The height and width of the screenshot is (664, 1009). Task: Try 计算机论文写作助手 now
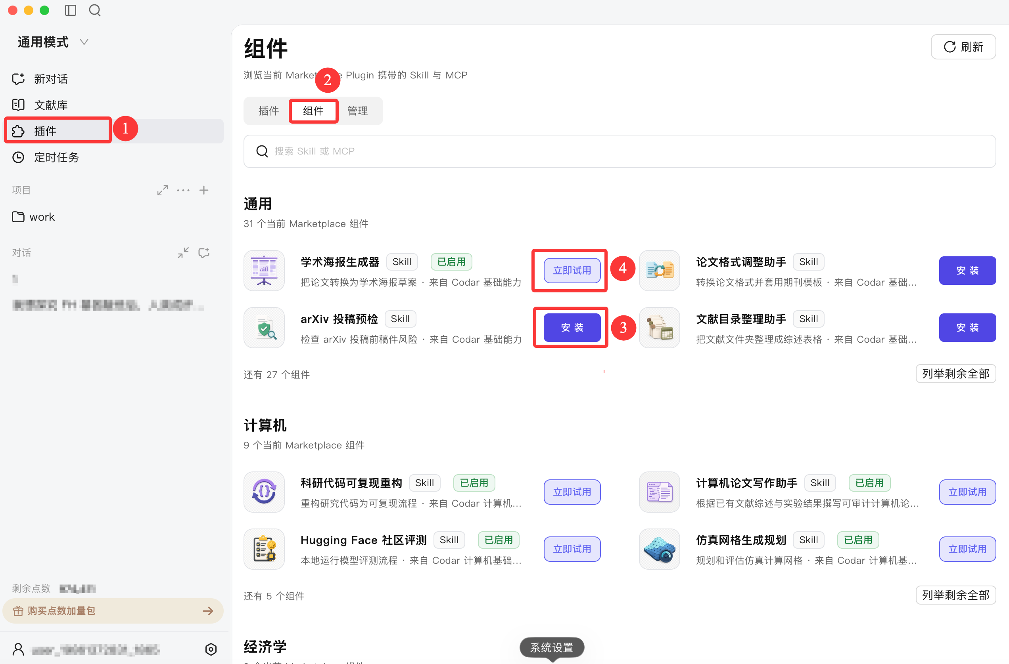pyautogui.click(x=967, y=492)
